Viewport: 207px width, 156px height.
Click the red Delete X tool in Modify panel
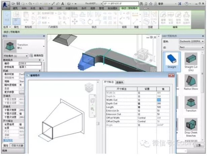tap(115, 22)
